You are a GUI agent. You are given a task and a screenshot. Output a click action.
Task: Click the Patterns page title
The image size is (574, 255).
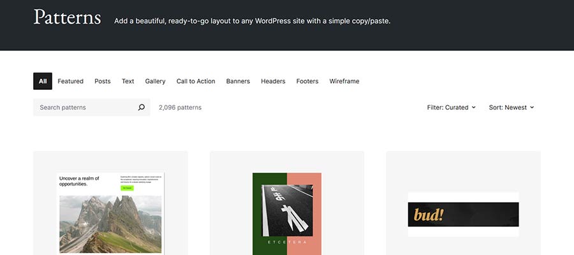pos(67,18)
